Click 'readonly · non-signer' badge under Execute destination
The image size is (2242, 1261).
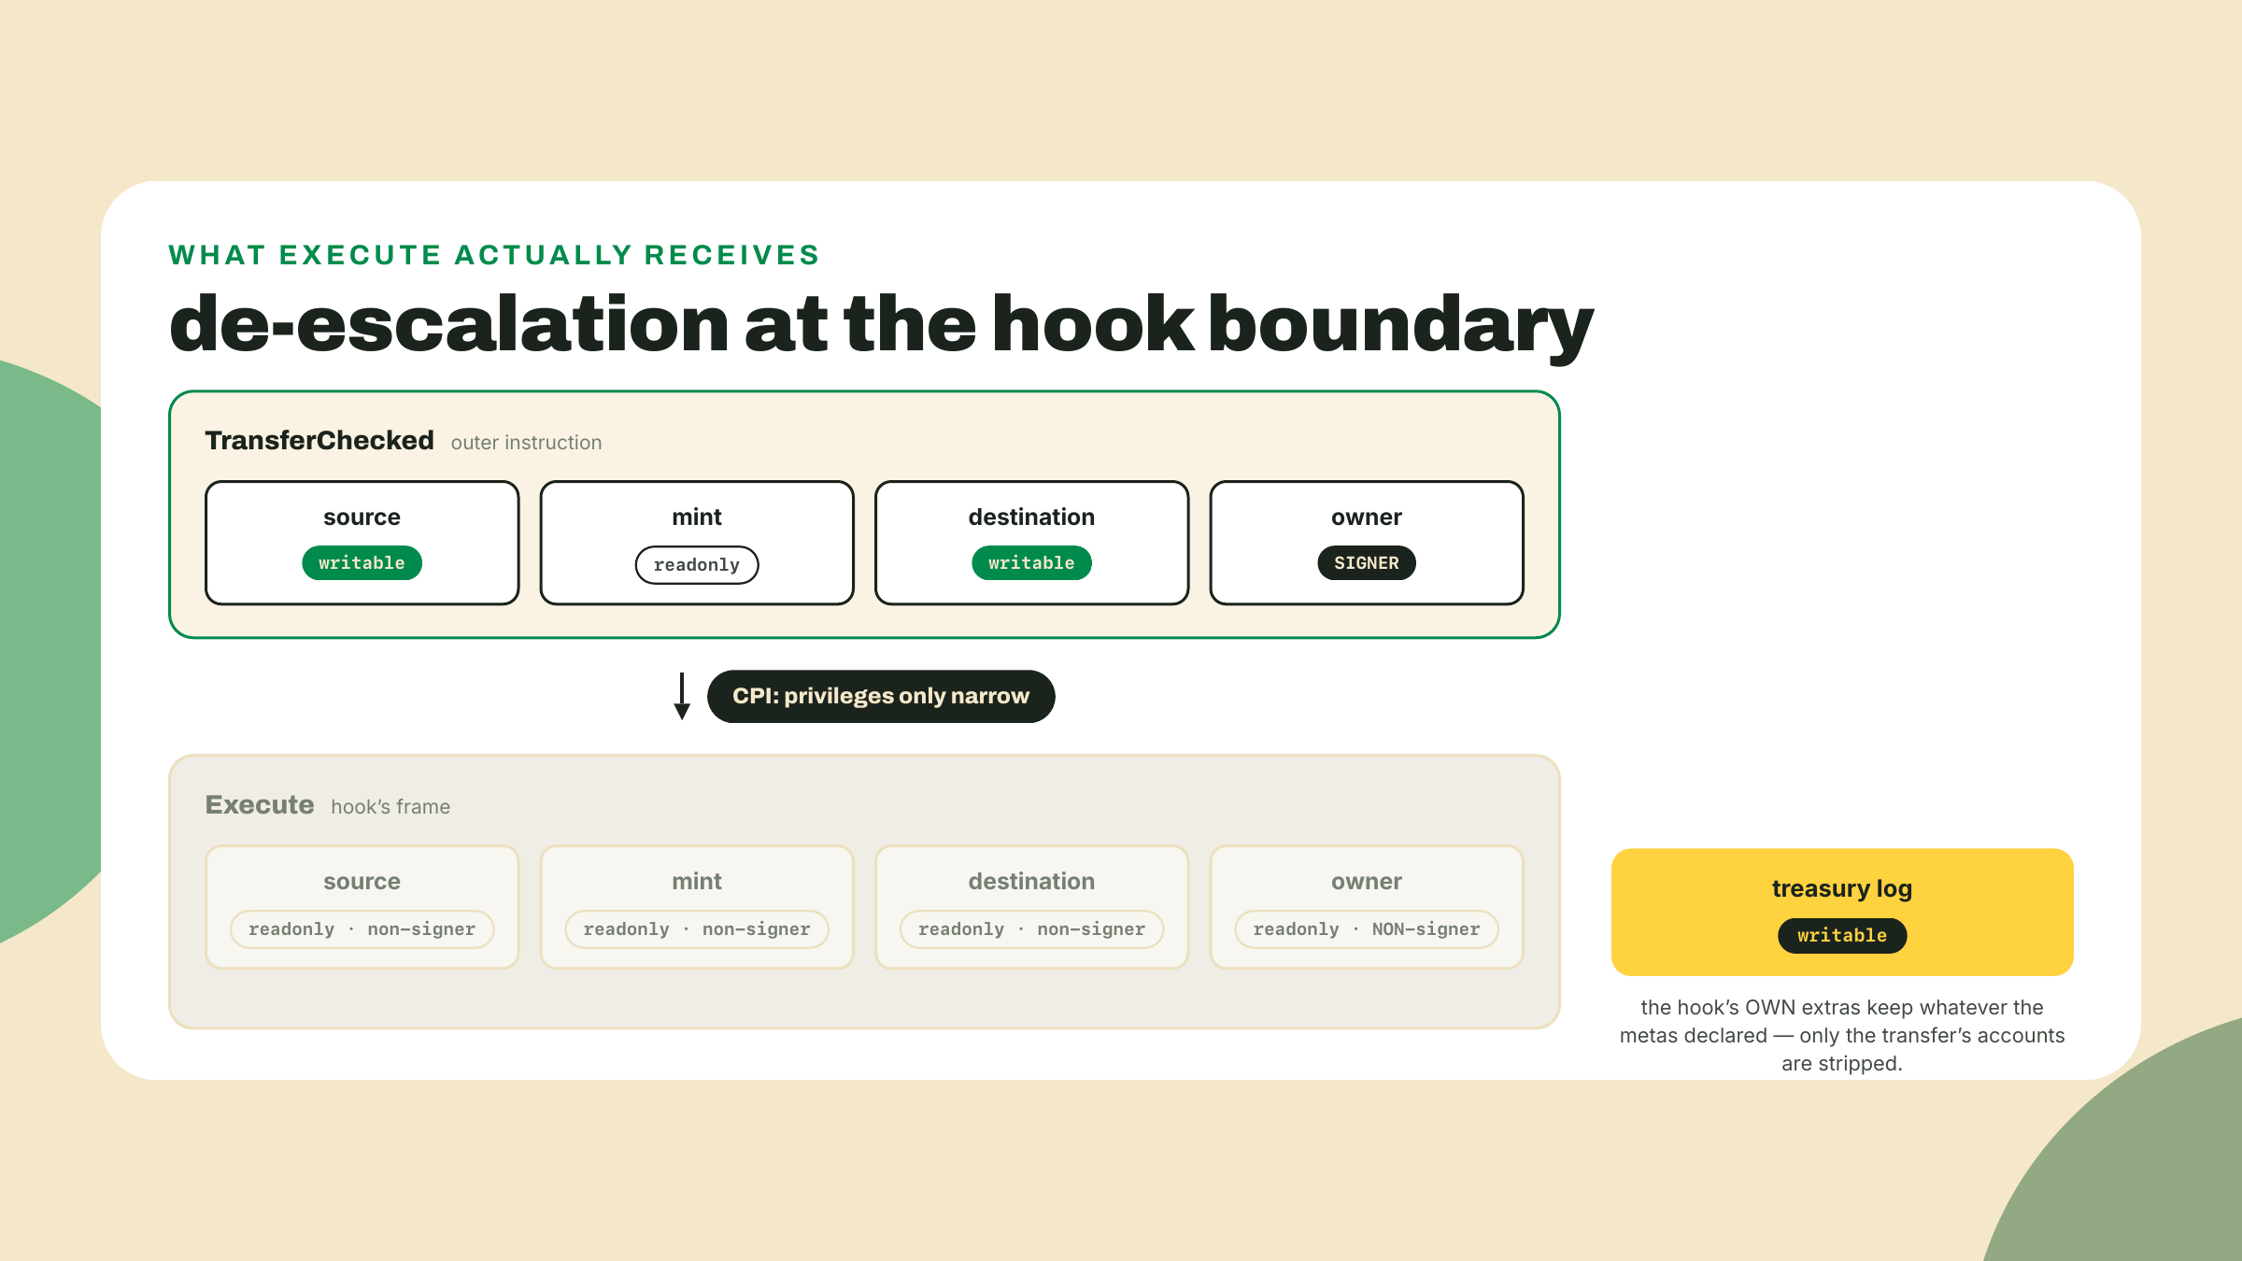point(1032,929)
